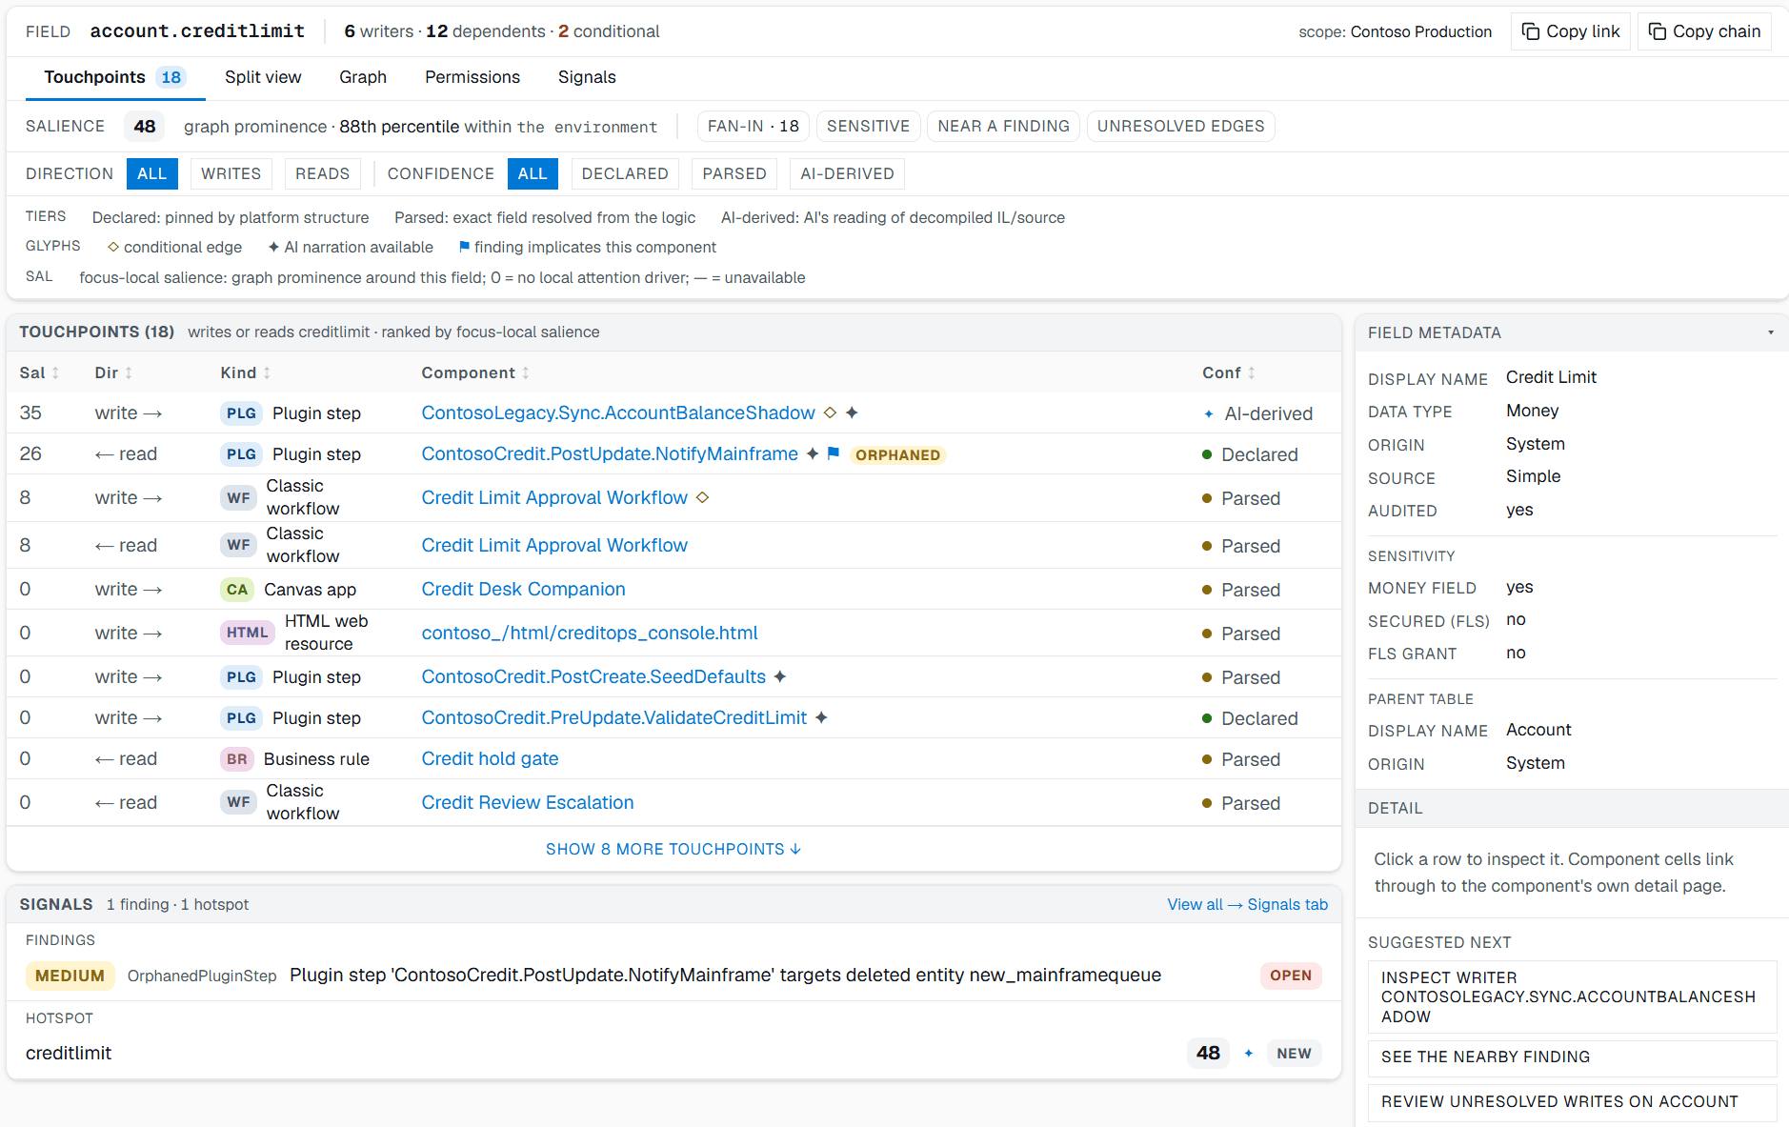This screenshot has height=1127, width=1789.
Task: Switch to the Split view tab
Action: (263, 77)
